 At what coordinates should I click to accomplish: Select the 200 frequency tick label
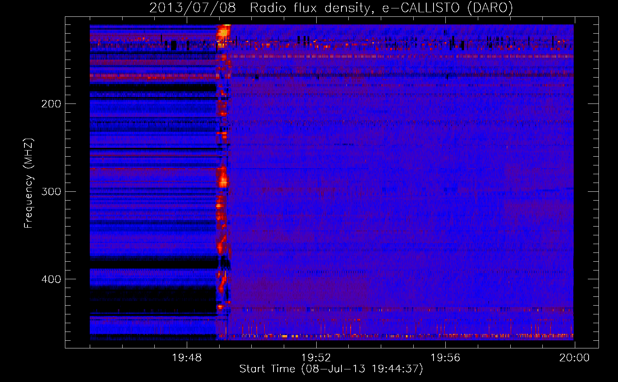pyautogui.click(x=51, y=104)
